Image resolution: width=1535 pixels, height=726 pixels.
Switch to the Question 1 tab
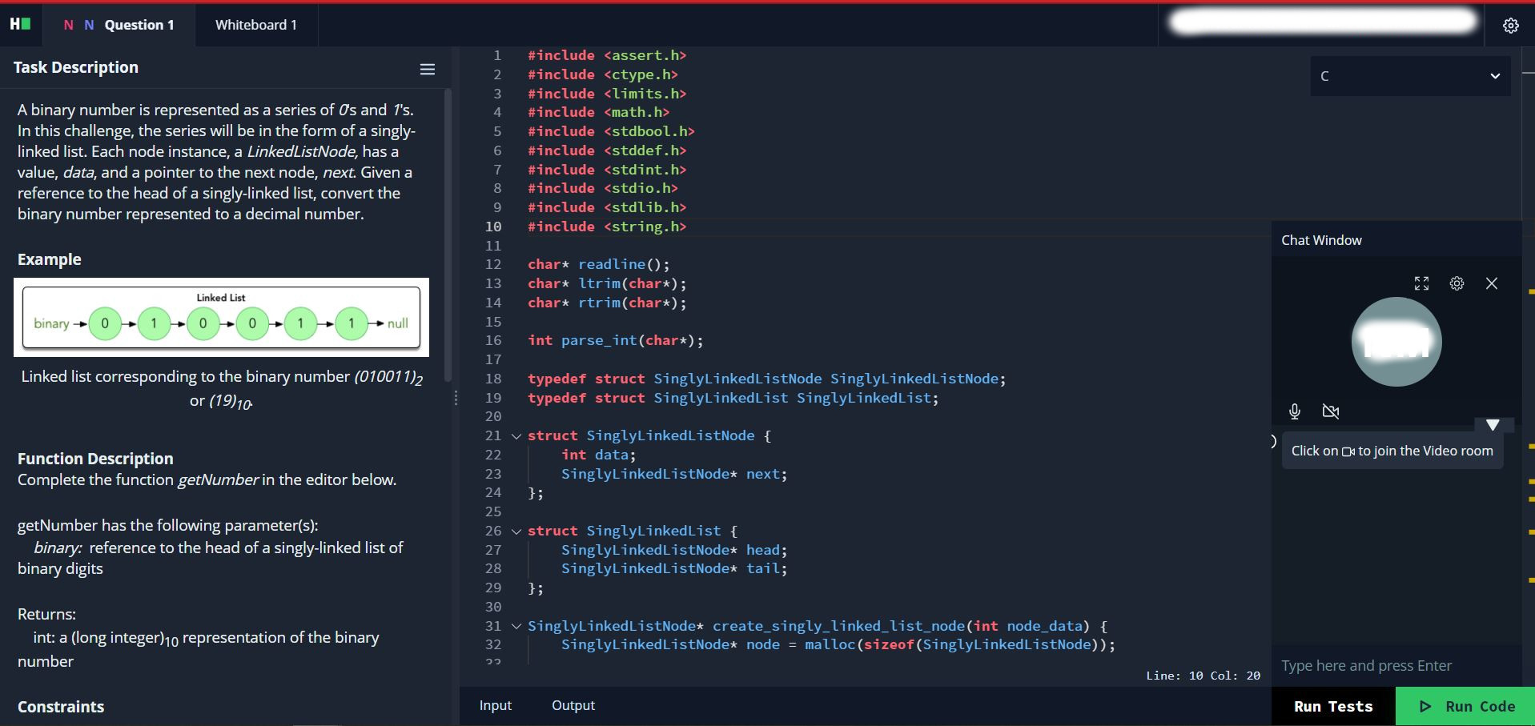coord(119,25)
